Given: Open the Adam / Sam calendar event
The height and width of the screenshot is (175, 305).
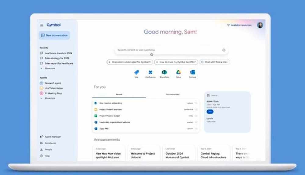Looking at the screenshot, I should click(x=212, y=101).
